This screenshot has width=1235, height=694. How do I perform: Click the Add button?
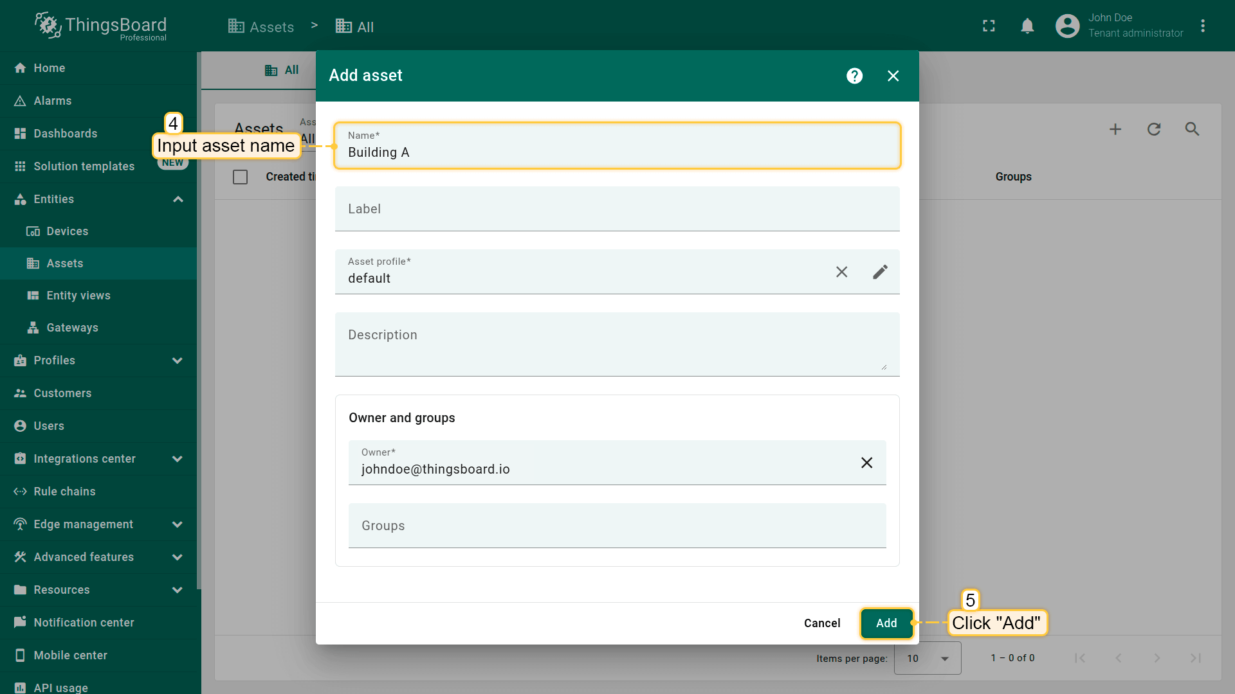(x=886, y=623)
